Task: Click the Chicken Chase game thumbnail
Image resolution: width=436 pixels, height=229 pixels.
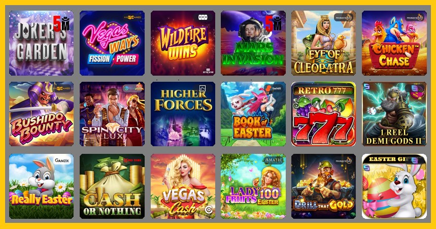Action: coord(394,43)
